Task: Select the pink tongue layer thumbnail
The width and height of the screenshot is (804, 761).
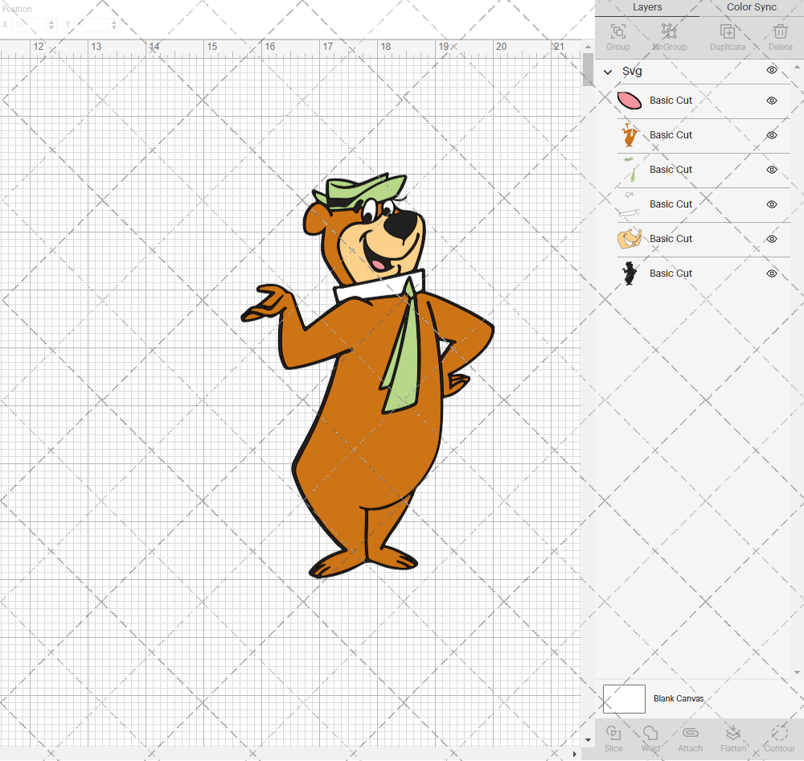Action: tap(630, 101)
